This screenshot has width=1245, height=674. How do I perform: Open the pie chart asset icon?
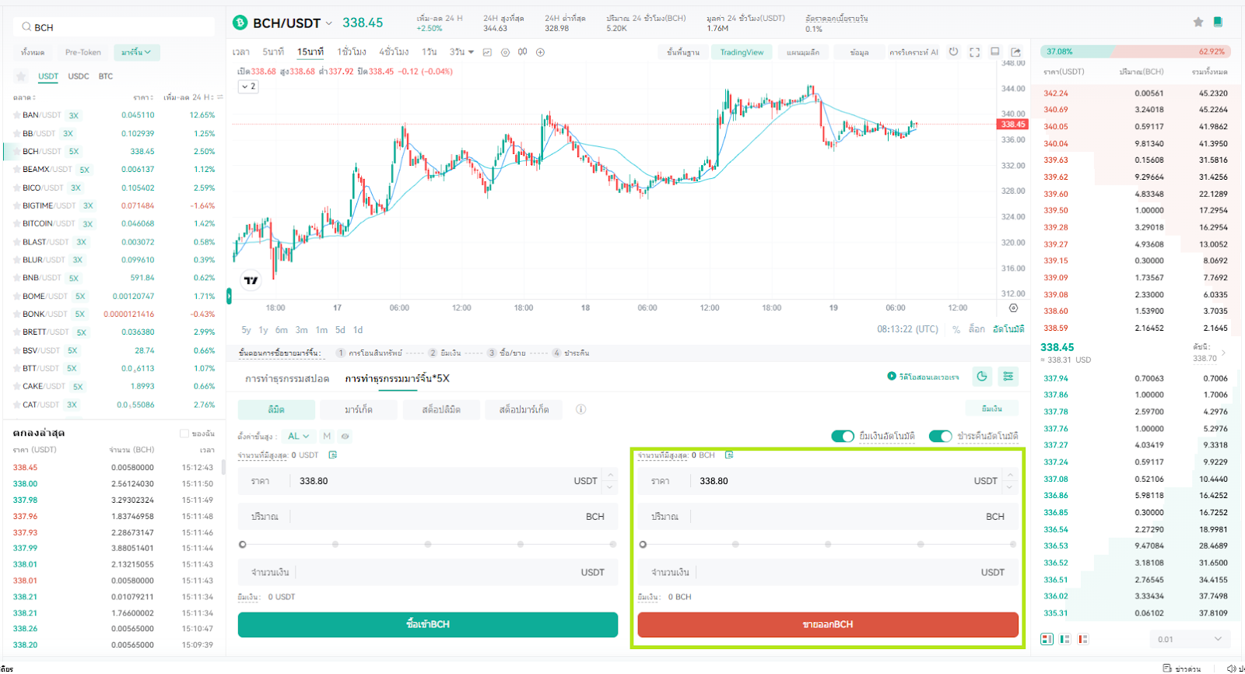point(982,377)
